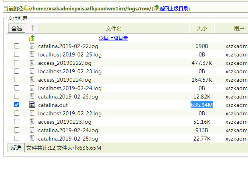
Task: Follow the 返回上级目录 link in path bar
Action: tap(174, 8)
